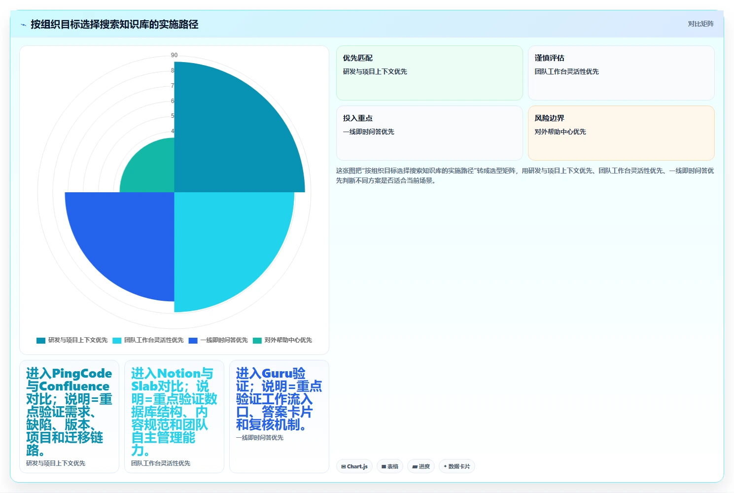Select the 表格 tag chip
This screenshot has width=734, height=493.
tap(390, 466)
